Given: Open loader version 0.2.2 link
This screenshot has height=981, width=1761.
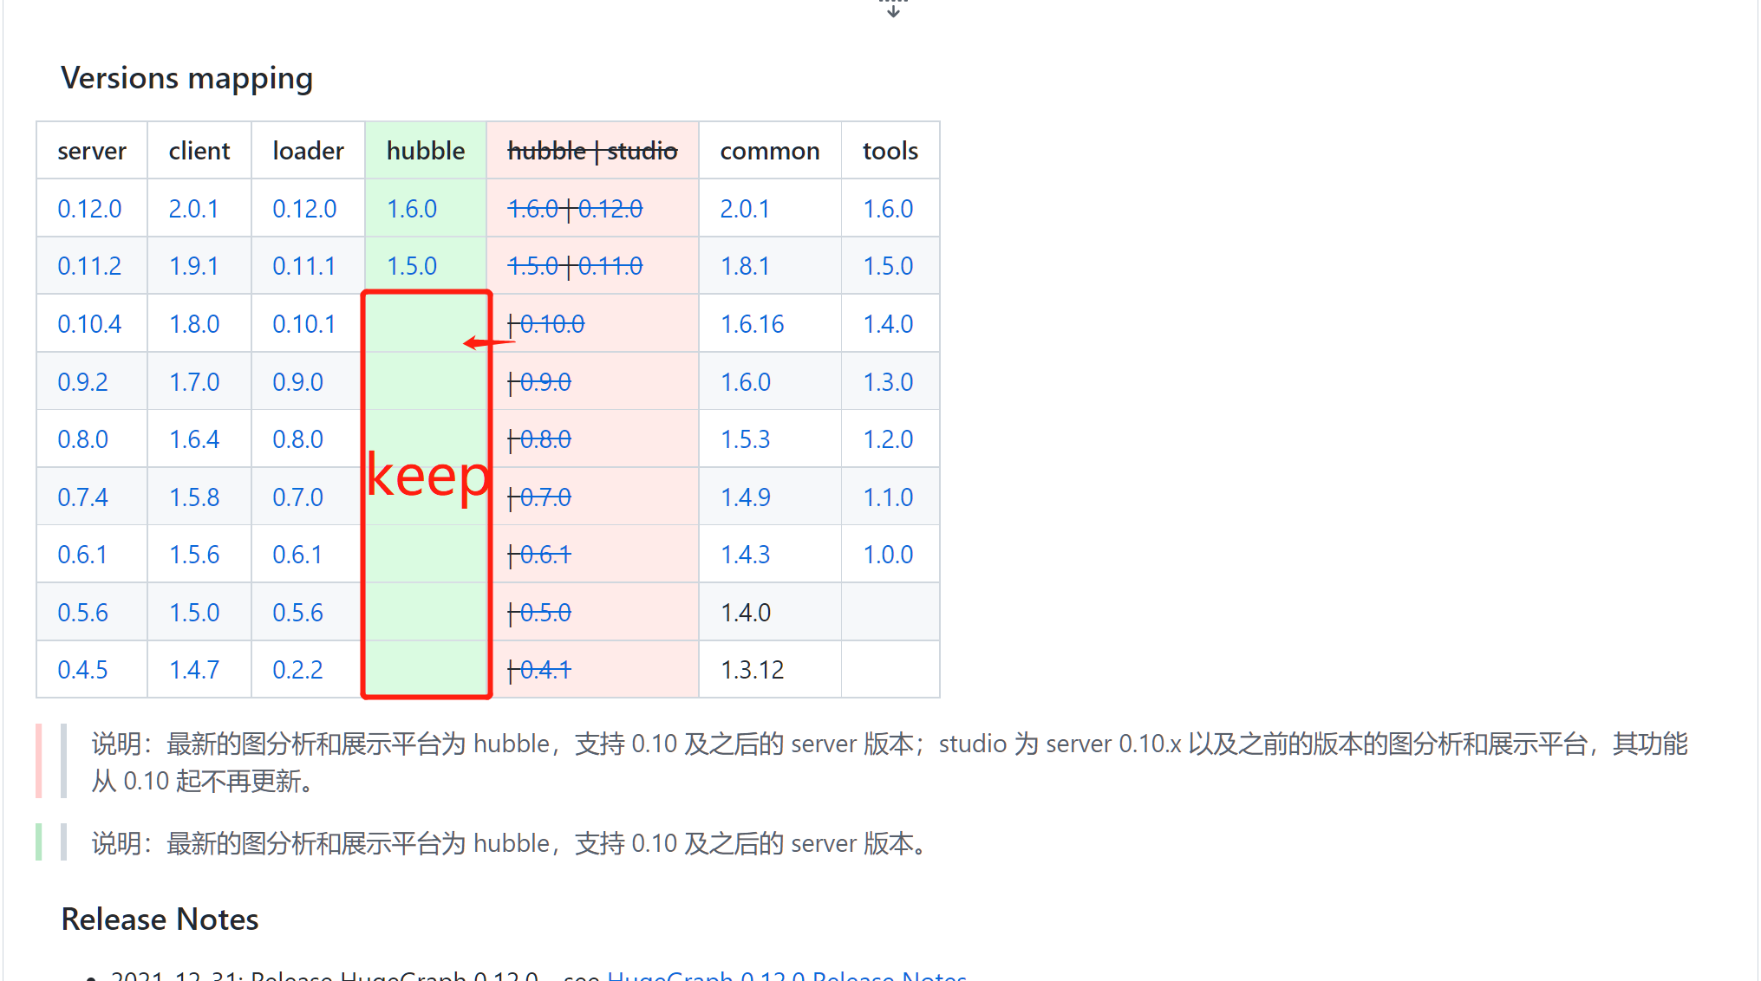Looking at the screenshot, I should pyautogui.click(x=297, y=670).
